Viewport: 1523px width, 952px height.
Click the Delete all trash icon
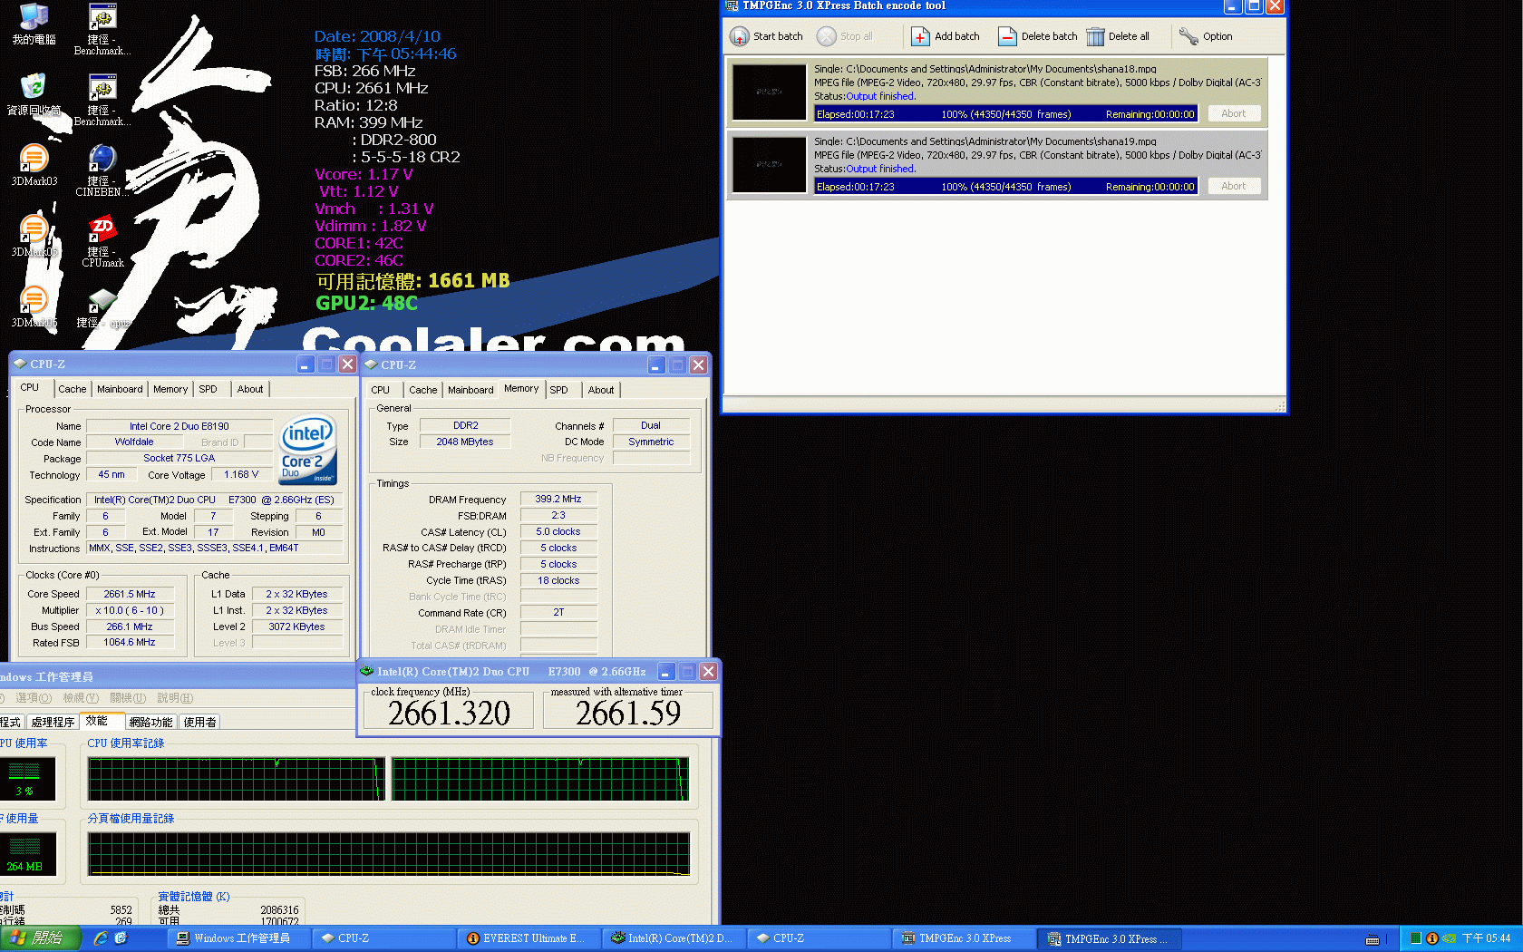(x=1095, y=36)
